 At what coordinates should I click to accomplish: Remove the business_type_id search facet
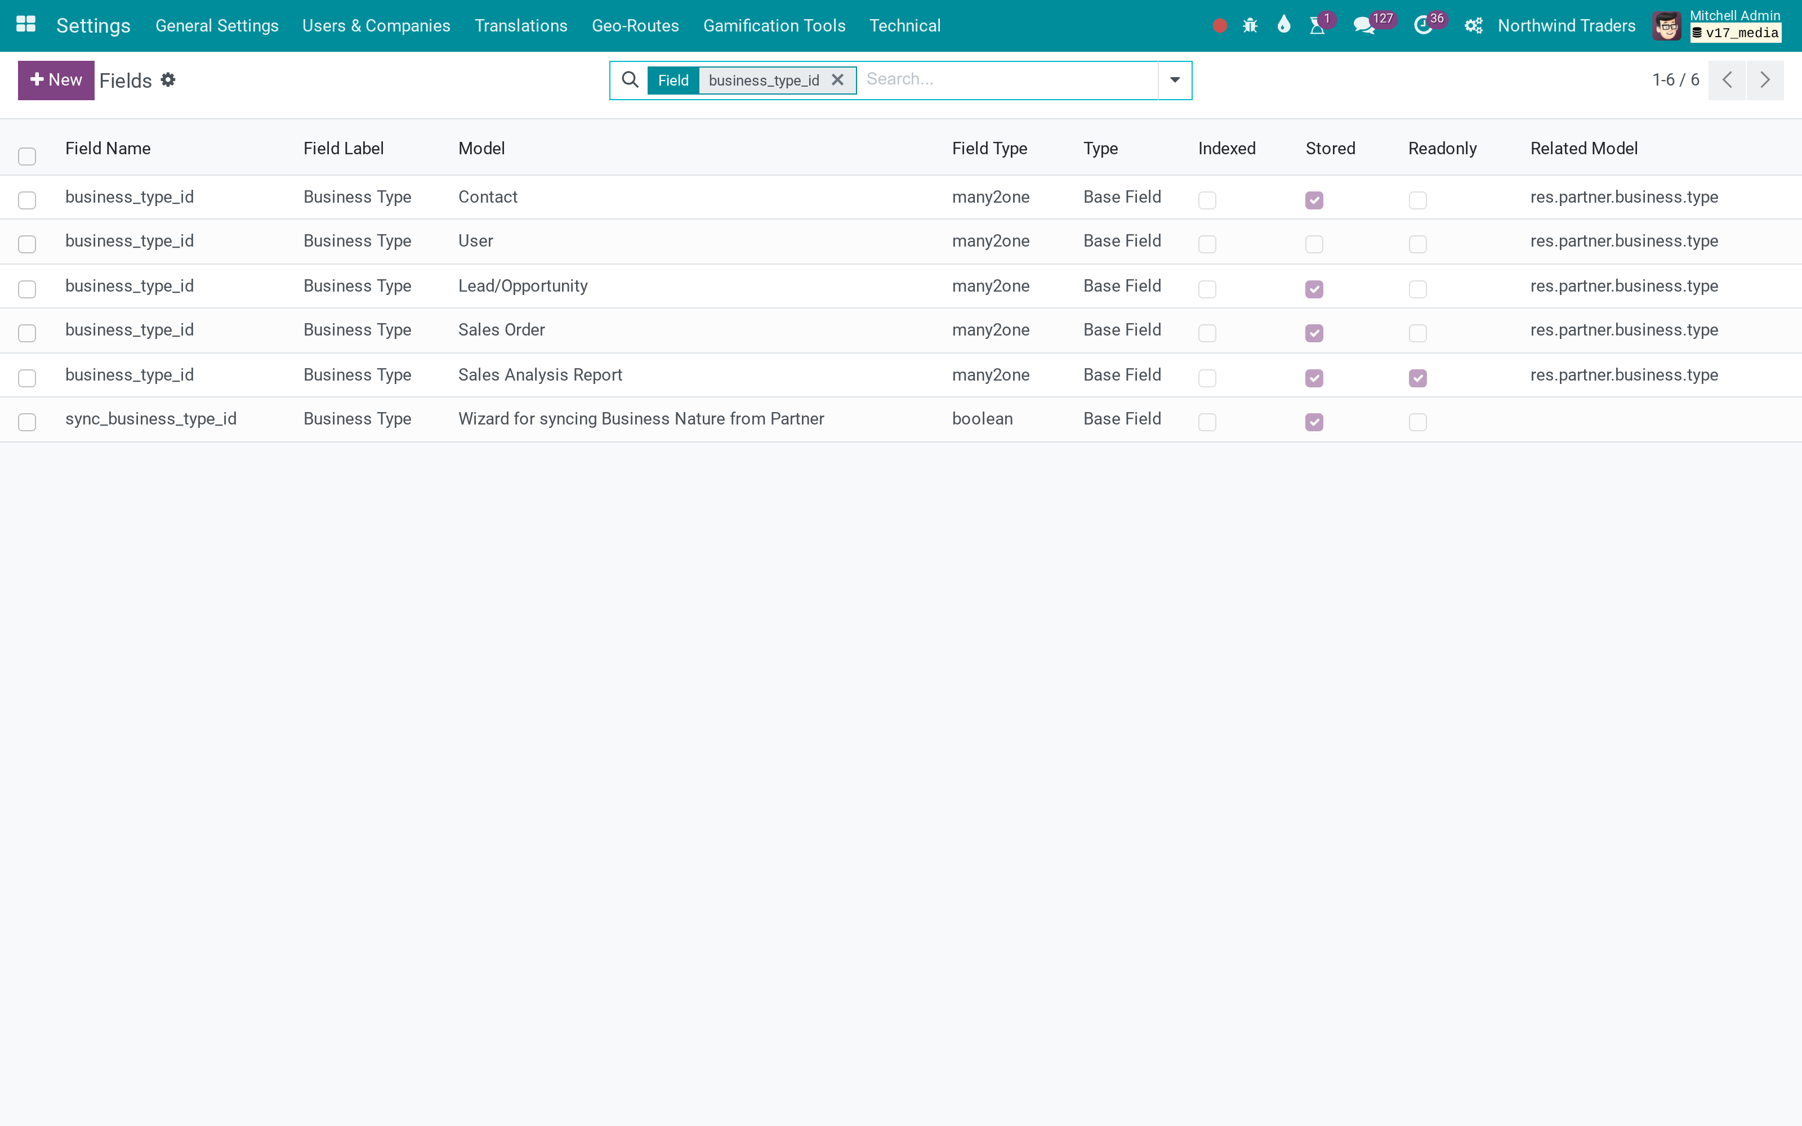838,80
